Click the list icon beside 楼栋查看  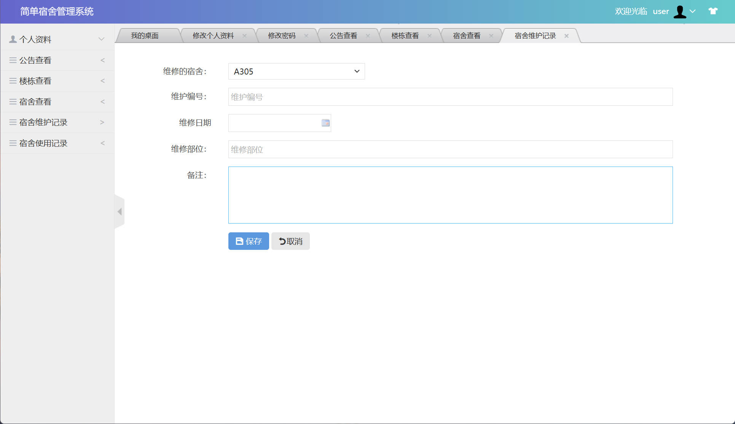tap(12, 81)
